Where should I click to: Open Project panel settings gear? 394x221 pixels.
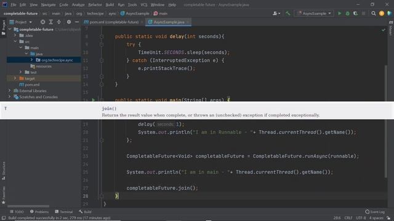pyautogui.click(x=68, y=22)
